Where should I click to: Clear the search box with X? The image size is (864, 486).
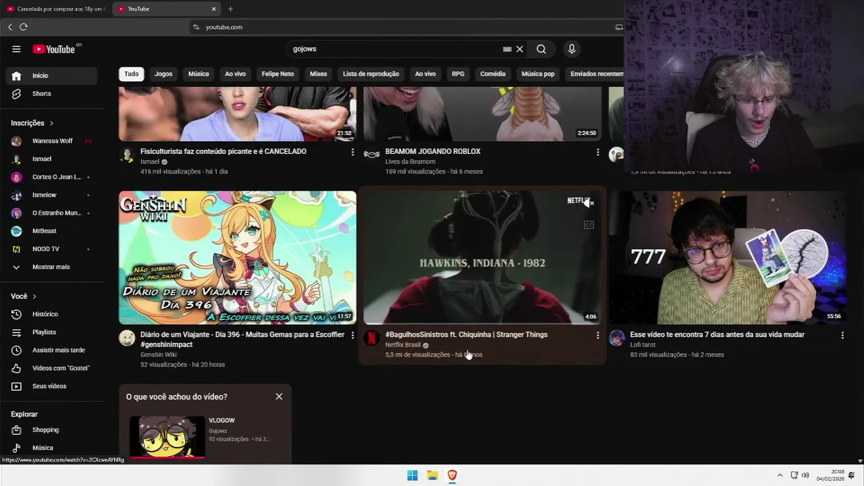coord(520,49)
